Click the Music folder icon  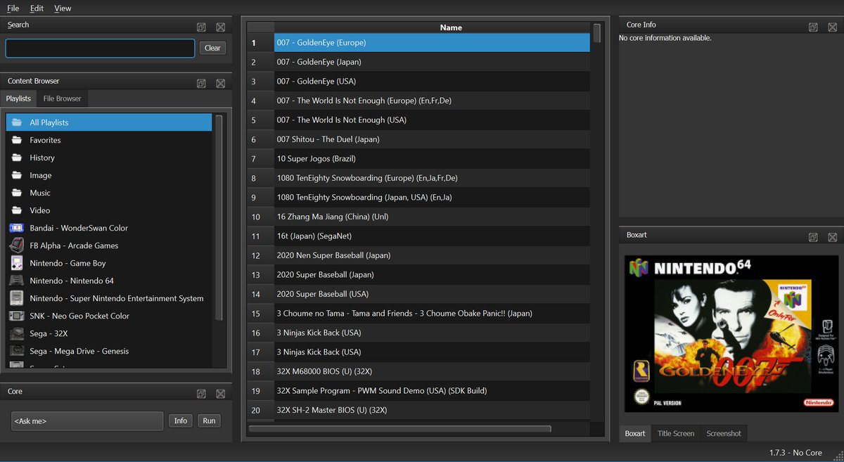17,193
